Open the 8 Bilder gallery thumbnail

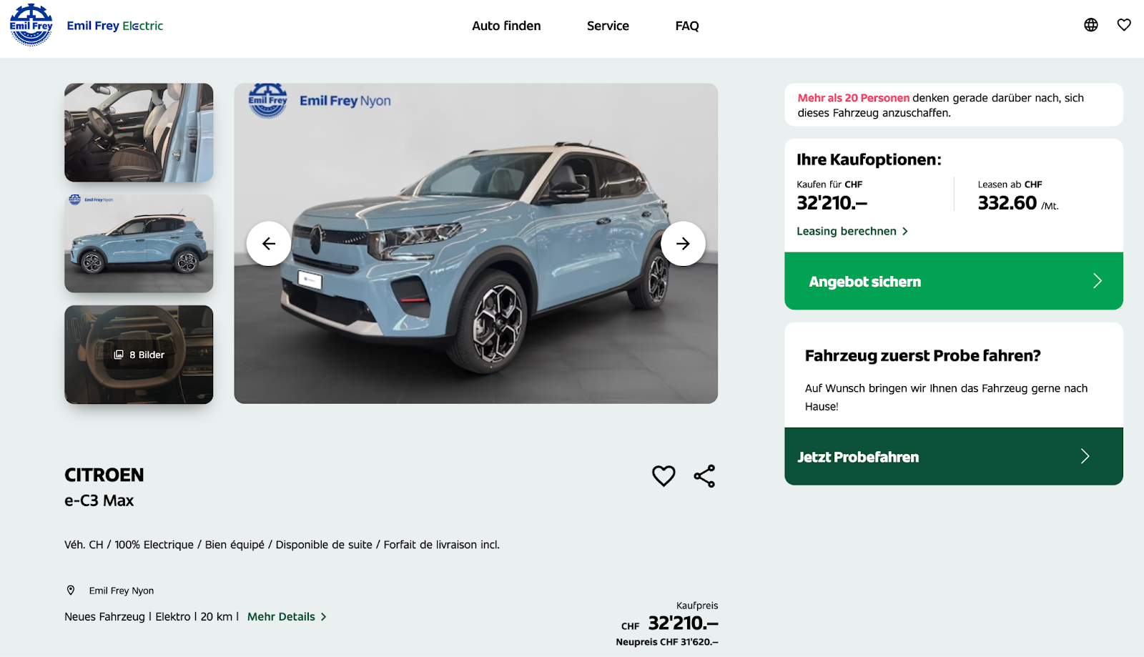tap(139, 355)
